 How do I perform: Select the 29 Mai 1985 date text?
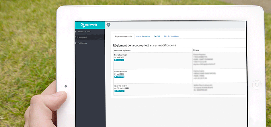point(119,74)
